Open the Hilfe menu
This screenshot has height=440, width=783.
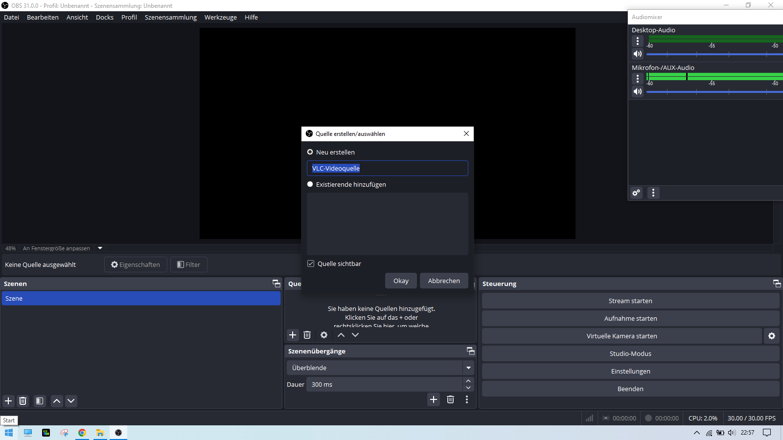coord(251,17)
